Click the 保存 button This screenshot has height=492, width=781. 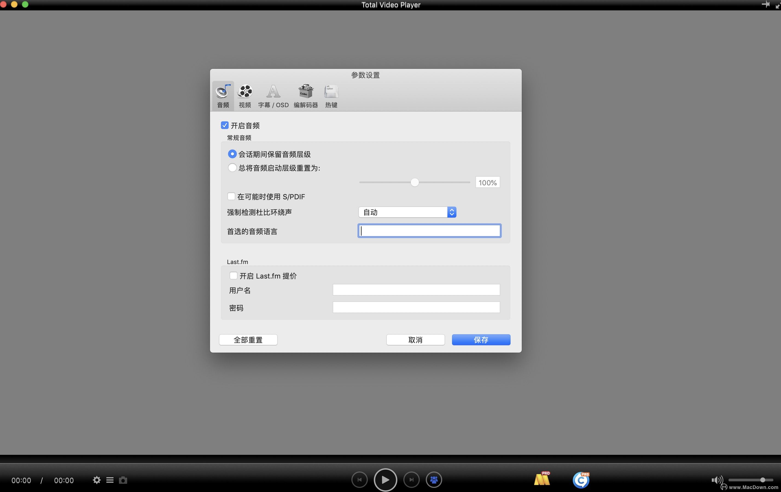[x=481, y=340]
